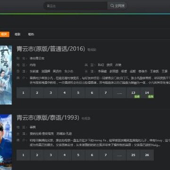The height and width of the screenshot is (170, 170).
Task: Click the 青云志 1993 Thai poster thumbnail
Action: click(6, 142)
